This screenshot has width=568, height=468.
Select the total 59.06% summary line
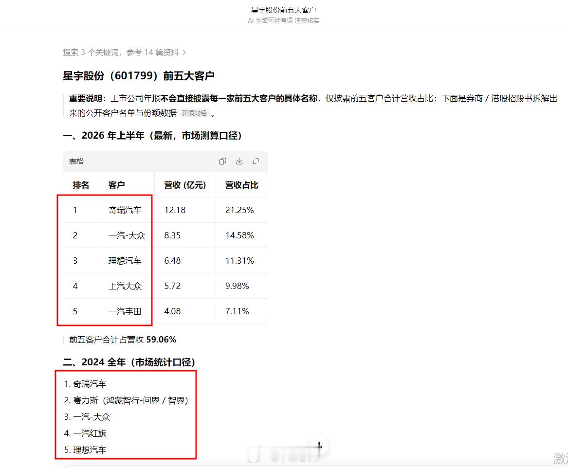coord(123,340)
